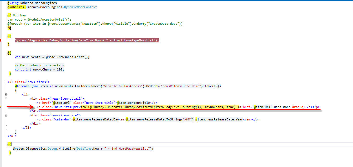Click '@item.newsReleaseDate.Day' expression
The width and height of the screenshot is (353, 167).
[96, 119]
